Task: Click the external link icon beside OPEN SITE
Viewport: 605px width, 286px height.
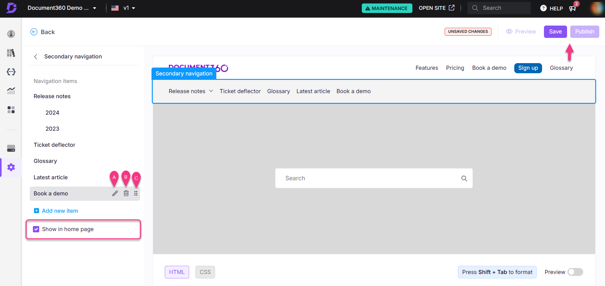Action: point(452,8)
